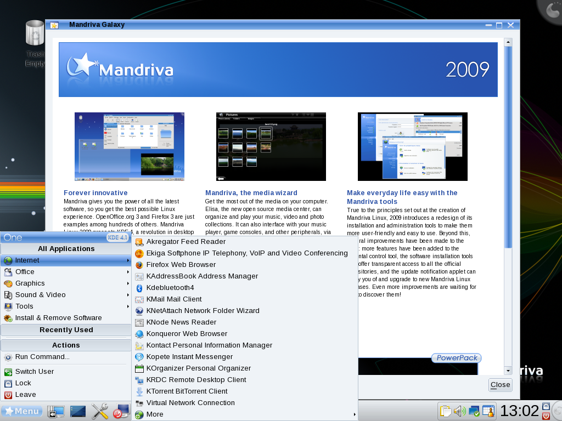
Task: Launch KRDC Remote Desktop Client
Action: pyautogui.click(x=245, y=379)
